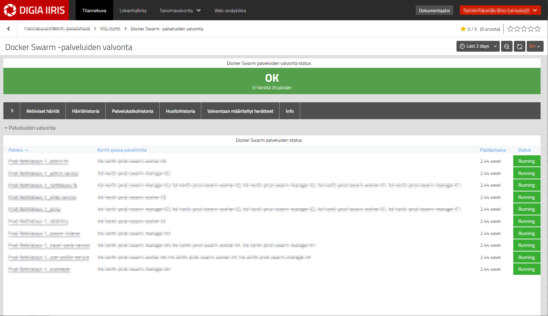Screen dimensions: 548x316
Task: Click the 0 / 5 rating text
Action: point(472,29)
